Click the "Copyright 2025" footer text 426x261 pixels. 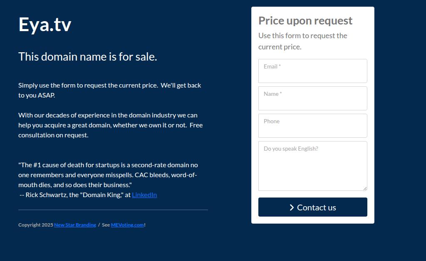(x=36, y=225)
